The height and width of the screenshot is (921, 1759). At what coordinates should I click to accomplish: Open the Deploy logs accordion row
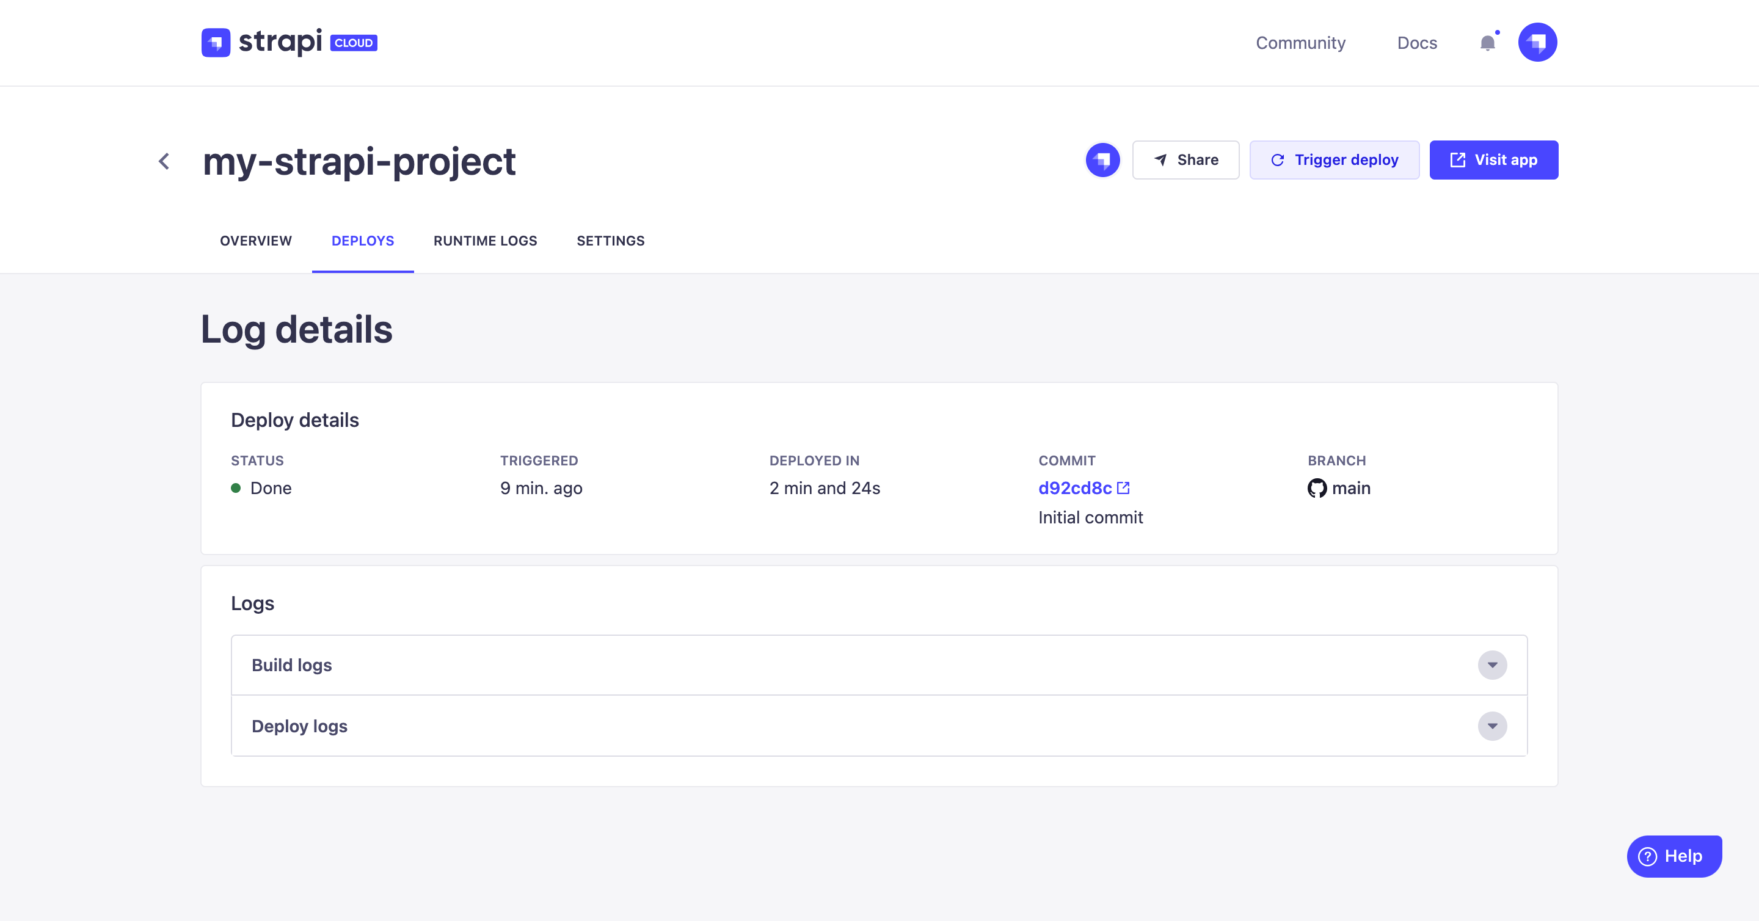pyautogui.click(x=820, y=726)
